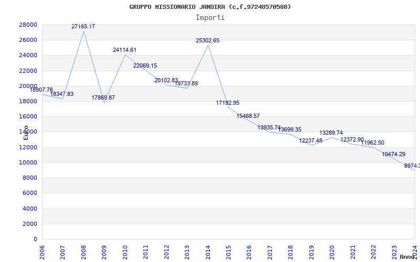420x262 pixels.
Task: Click the 2010 x-axis year label
Action: tap(125, 252)
